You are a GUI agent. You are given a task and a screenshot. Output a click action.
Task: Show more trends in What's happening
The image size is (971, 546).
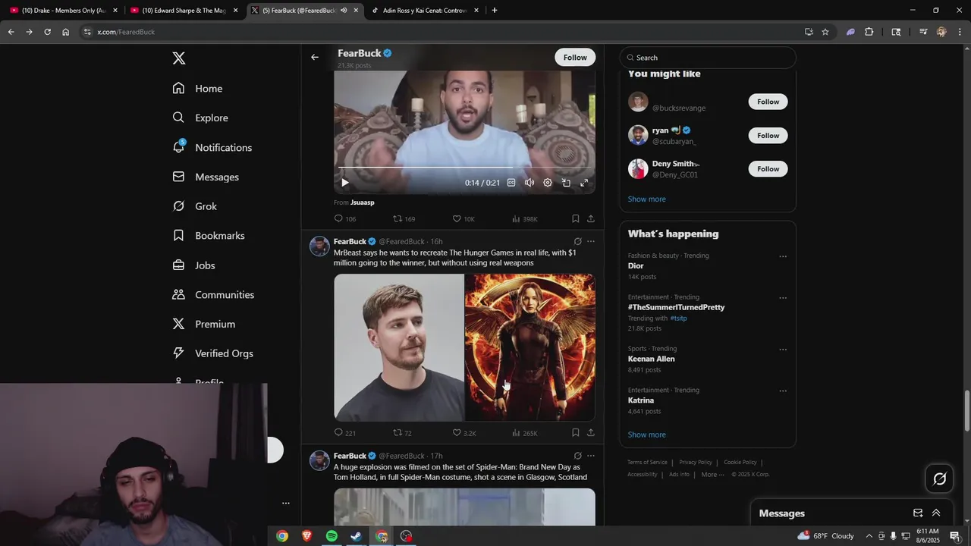point(647,435)
